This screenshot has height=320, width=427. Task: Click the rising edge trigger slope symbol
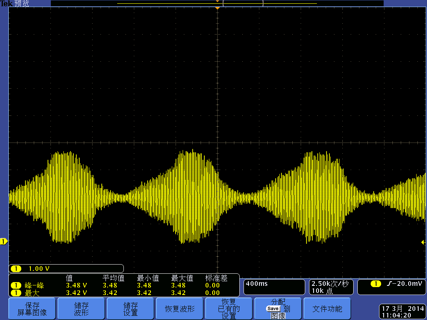389,284
